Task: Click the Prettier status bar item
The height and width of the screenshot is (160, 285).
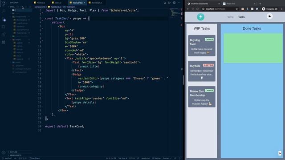Action: point(167,158)
